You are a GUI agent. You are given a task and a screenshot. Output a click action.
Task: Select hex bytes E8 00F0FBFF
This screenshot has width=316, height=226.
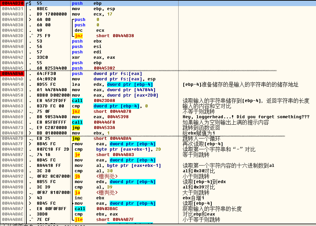(52, 209)
